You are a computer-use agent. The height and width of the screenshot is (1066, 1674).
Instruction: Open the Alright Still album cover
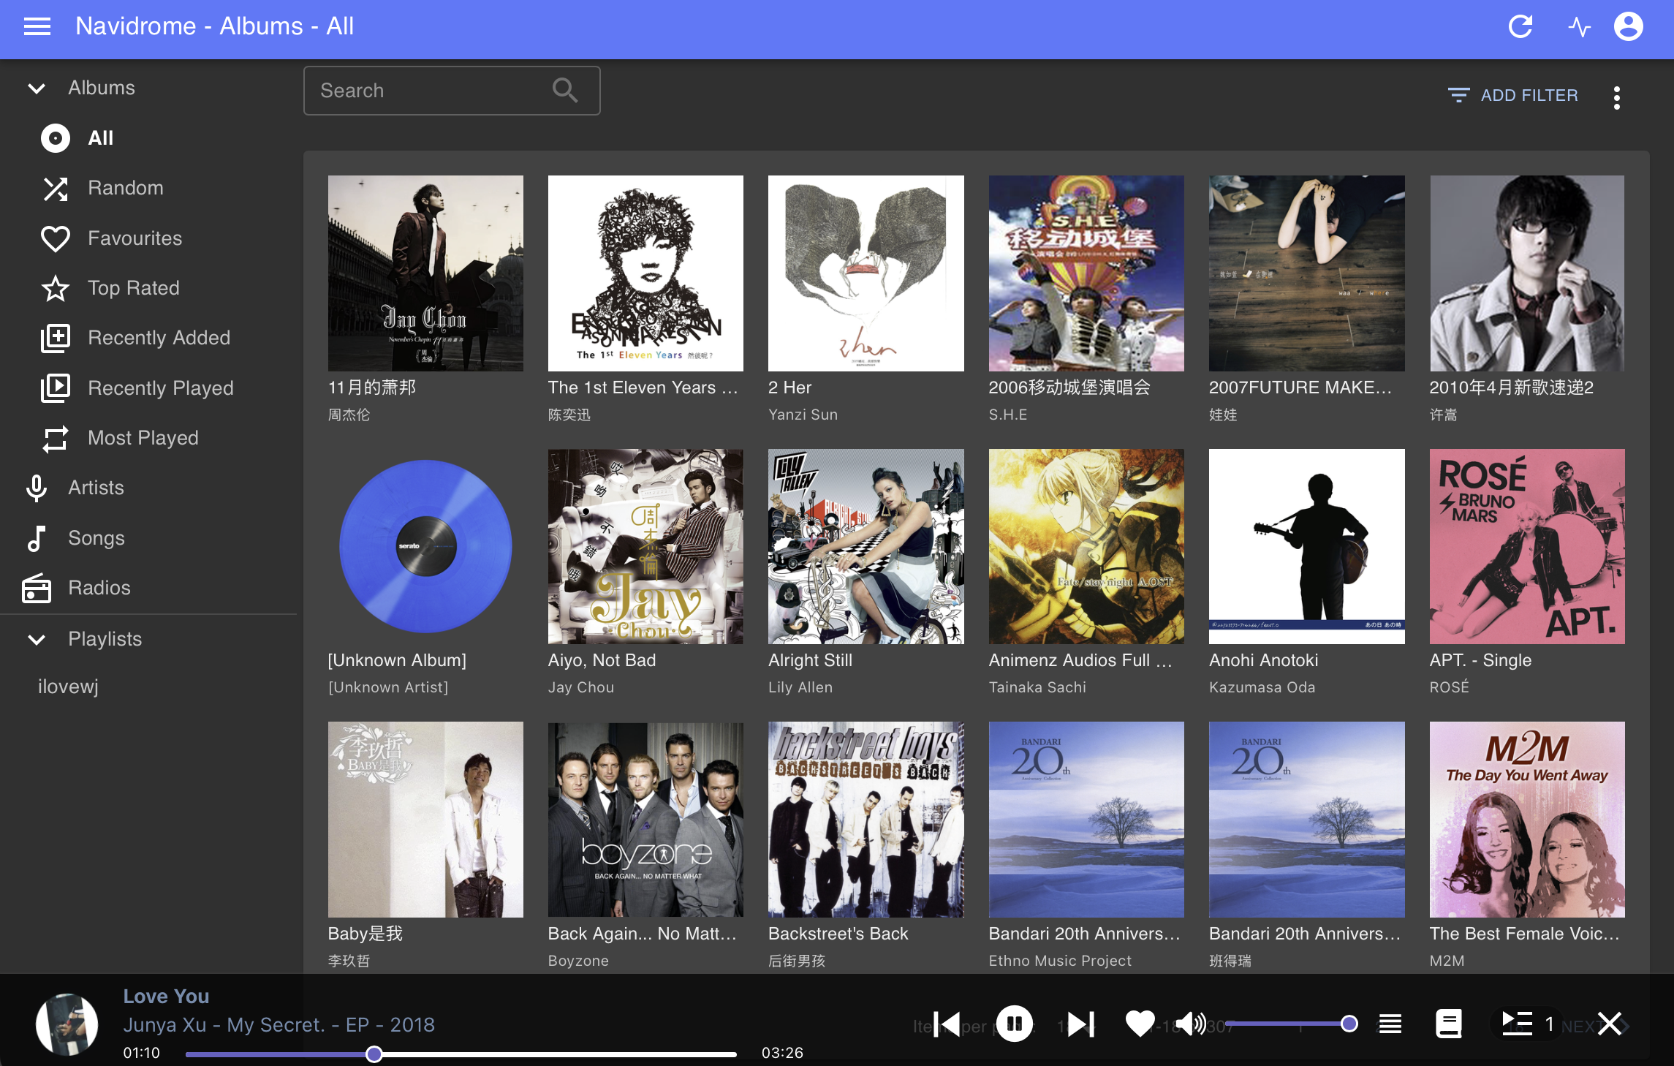coord(866,546)
